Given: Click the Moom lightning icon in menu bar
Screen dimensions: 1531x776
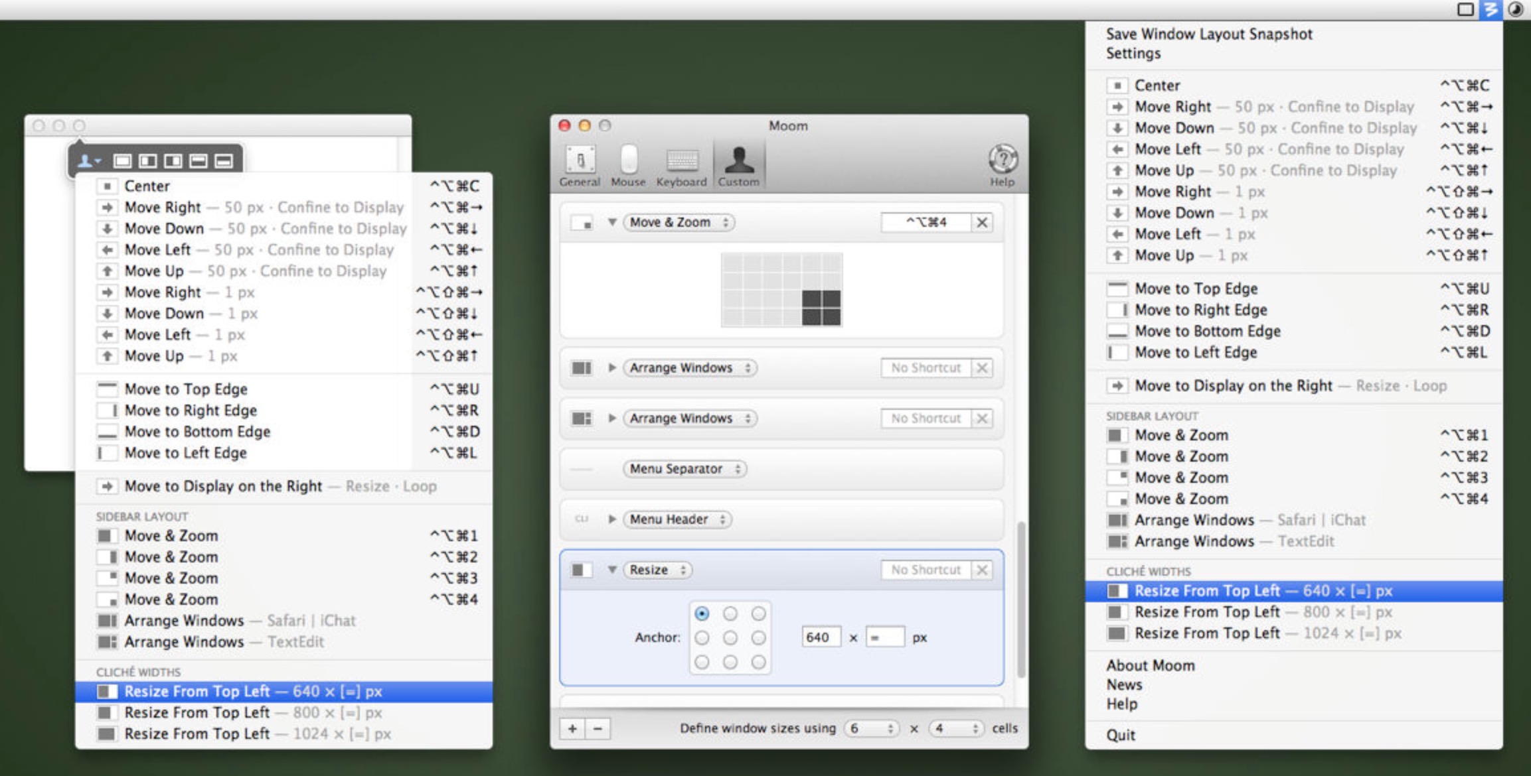Looking at the screenshot, I should pos(1491,9).
